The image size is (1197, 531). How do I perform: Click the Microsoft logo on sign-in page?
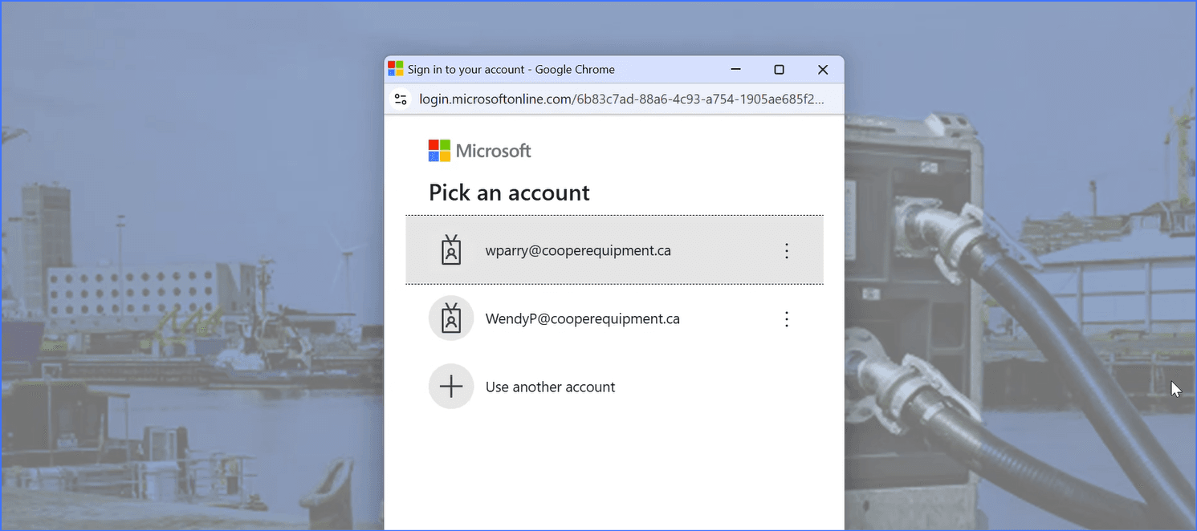(x=439, y=151)
